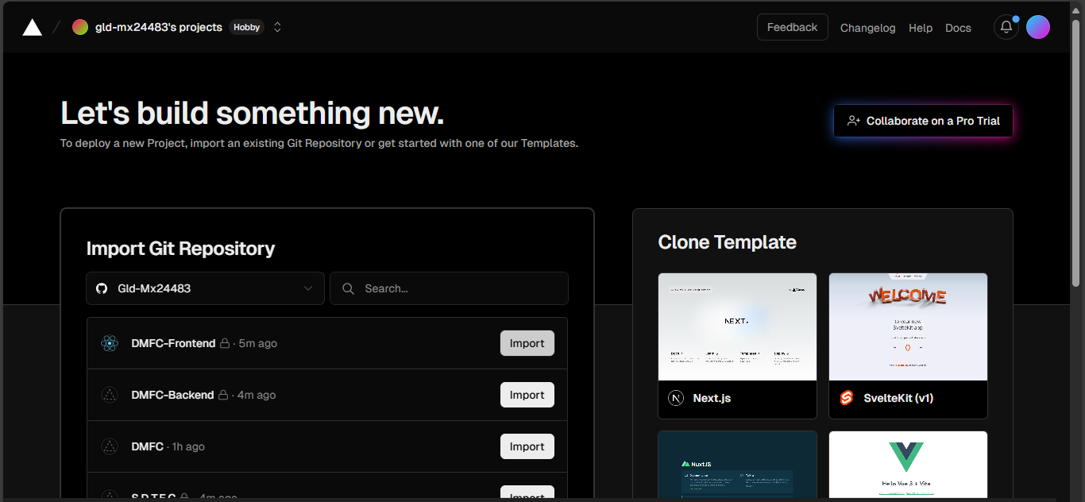The image size is (1085, 502).
Task: Open the account menu via the profile avatar
Action: click(x=1038, y=27)
